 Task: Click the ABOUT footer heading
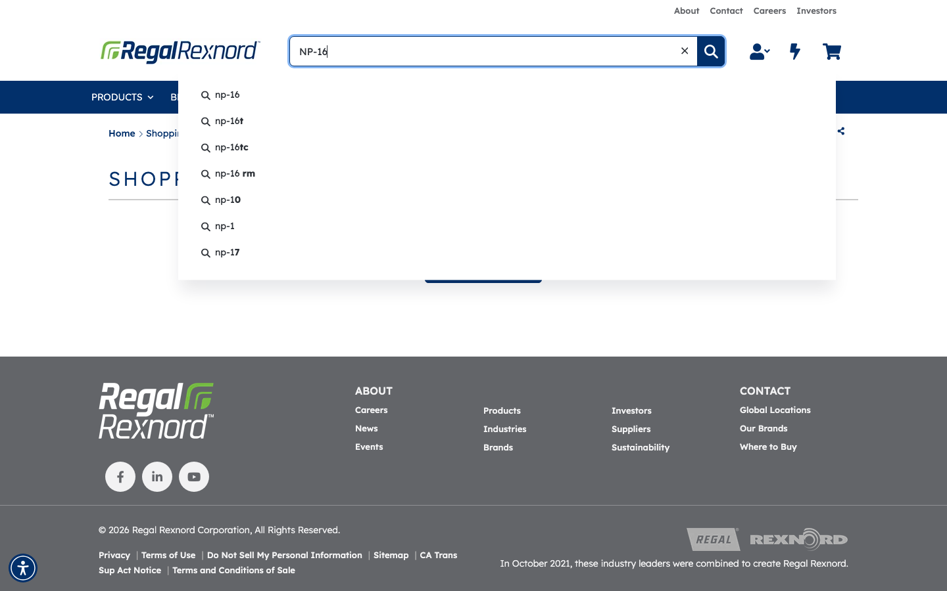(x=374, y=391)
